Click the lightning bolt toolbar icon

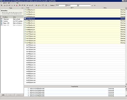coord(39,5)
